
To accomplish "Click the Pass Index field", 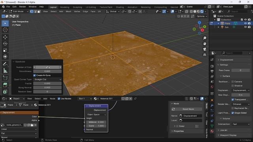I will (x=241, y=70).
